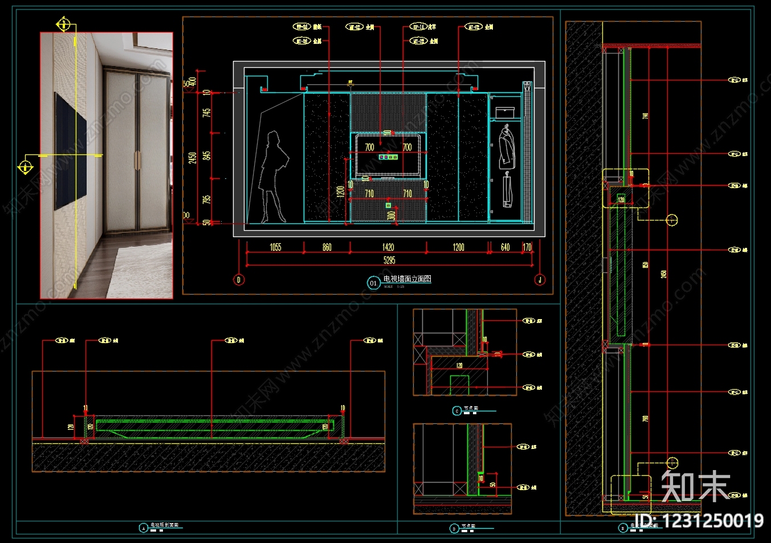
Task: Select the vertical dimension '845'
Action: pyautogui.click(x=207, y=156)
